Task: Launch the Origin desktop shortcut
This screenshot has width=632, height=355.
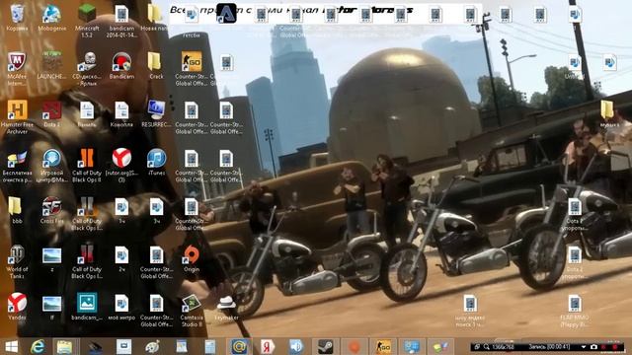Action: click(x=191, y=258)
